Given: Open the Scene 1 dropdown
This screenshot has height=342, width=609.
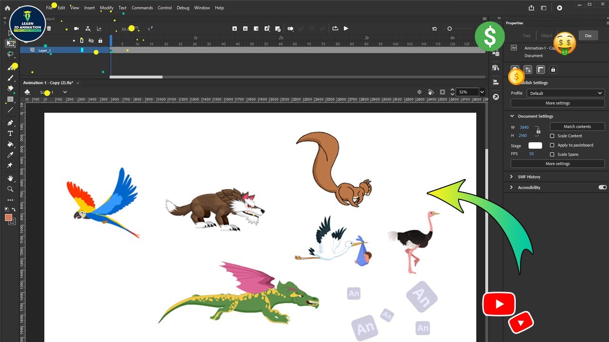Looking at the screenshot, I should click(x=65, y=92).
